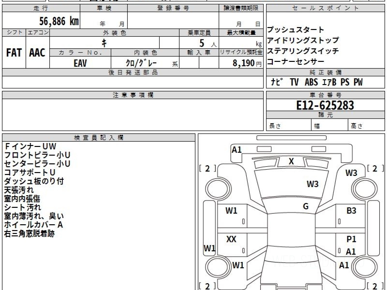Viewport: 387px width, 290px height.
Task: Select the 室内薄汚れ、臭い note
Action: point(34,216)
